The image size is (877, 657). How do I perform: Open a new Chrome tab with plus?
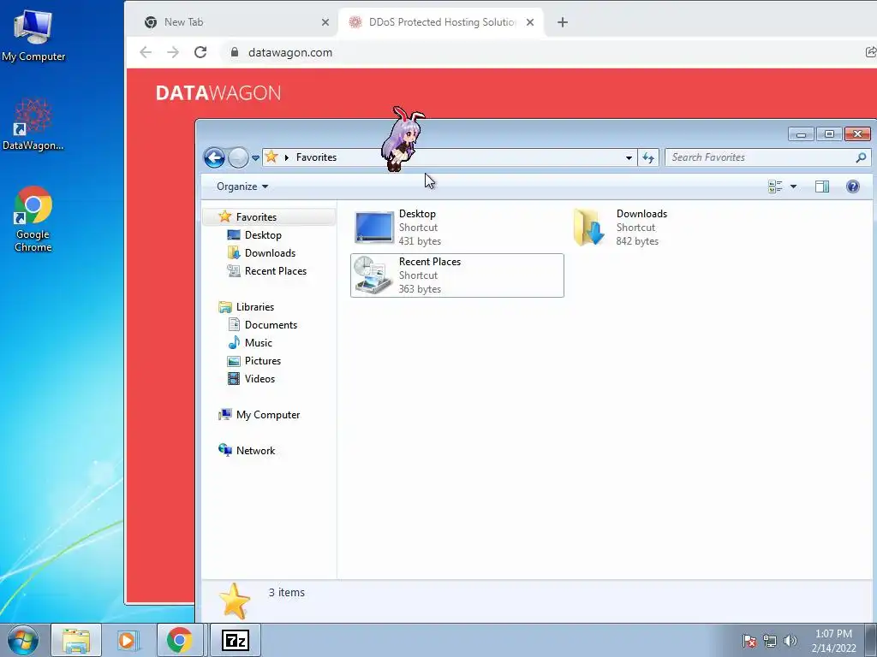(563, 22)
